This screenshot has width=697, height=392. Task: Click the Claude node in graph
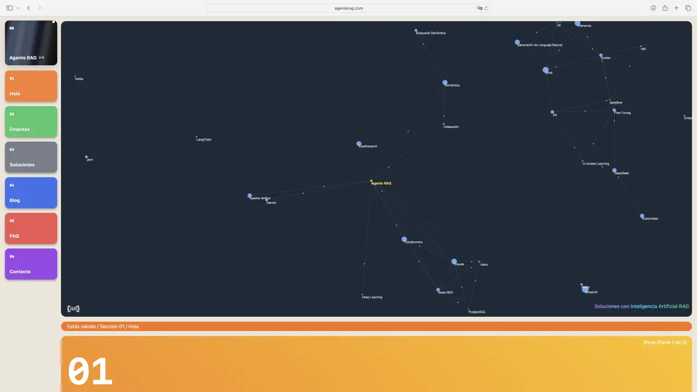click(454, 261)
